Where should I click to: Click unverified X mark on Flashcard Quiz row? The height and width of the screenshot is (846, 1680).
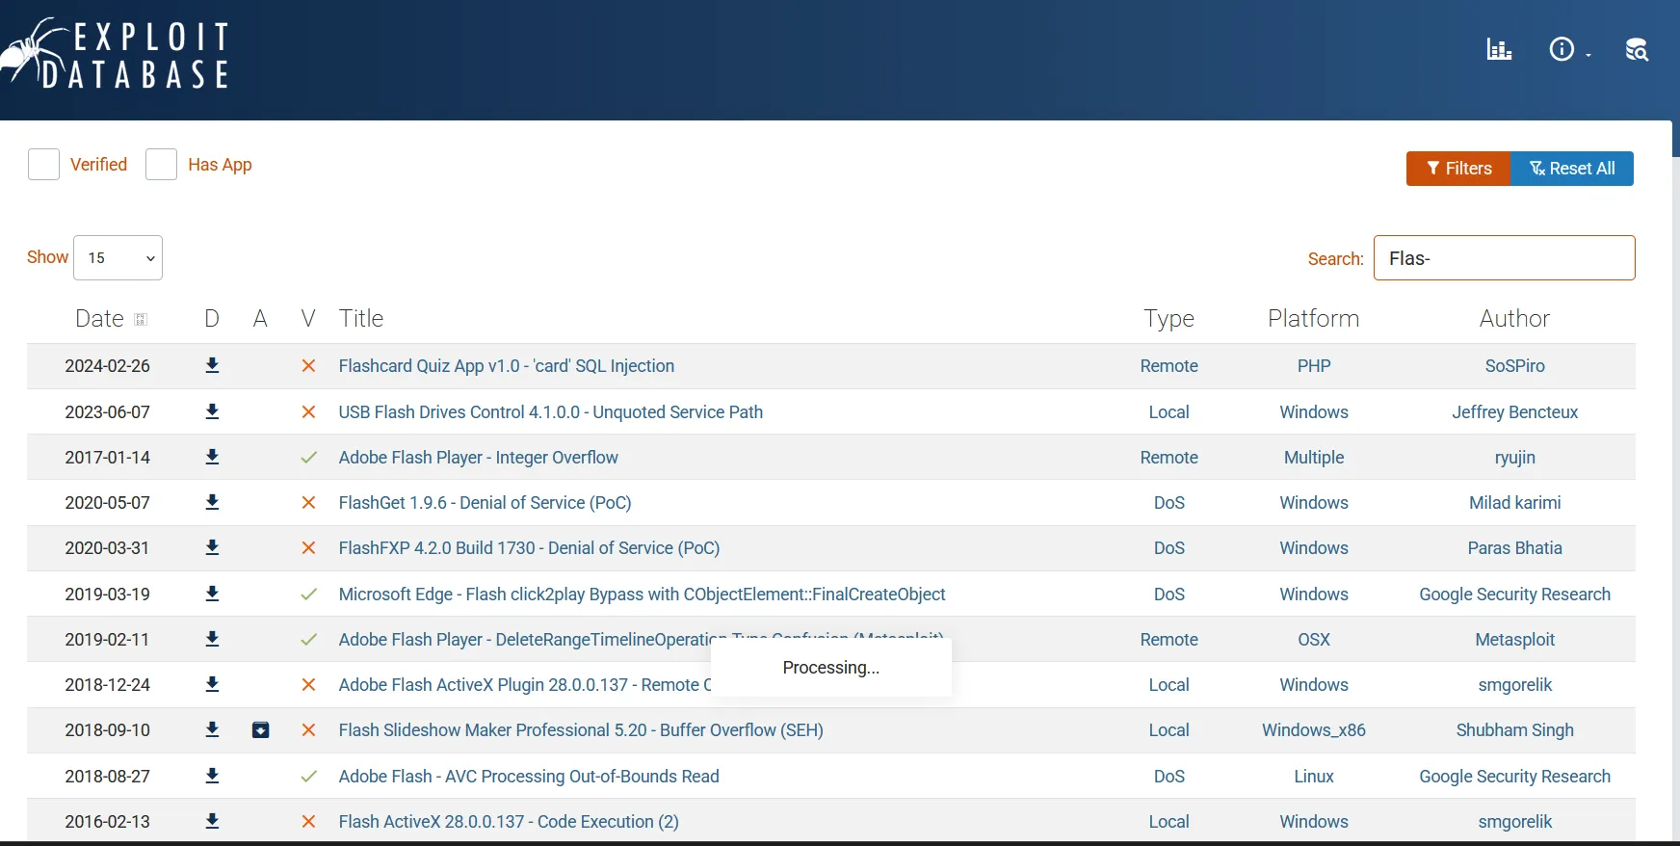point(308,366)
